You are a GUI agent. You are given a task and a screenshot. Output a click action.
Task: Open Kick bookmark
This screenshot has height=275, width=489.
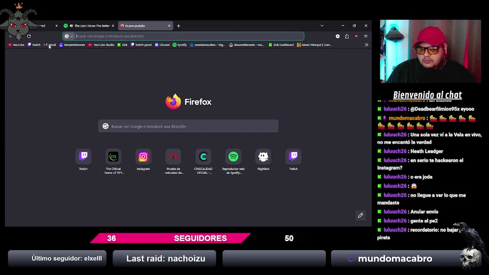pos(122,45)
